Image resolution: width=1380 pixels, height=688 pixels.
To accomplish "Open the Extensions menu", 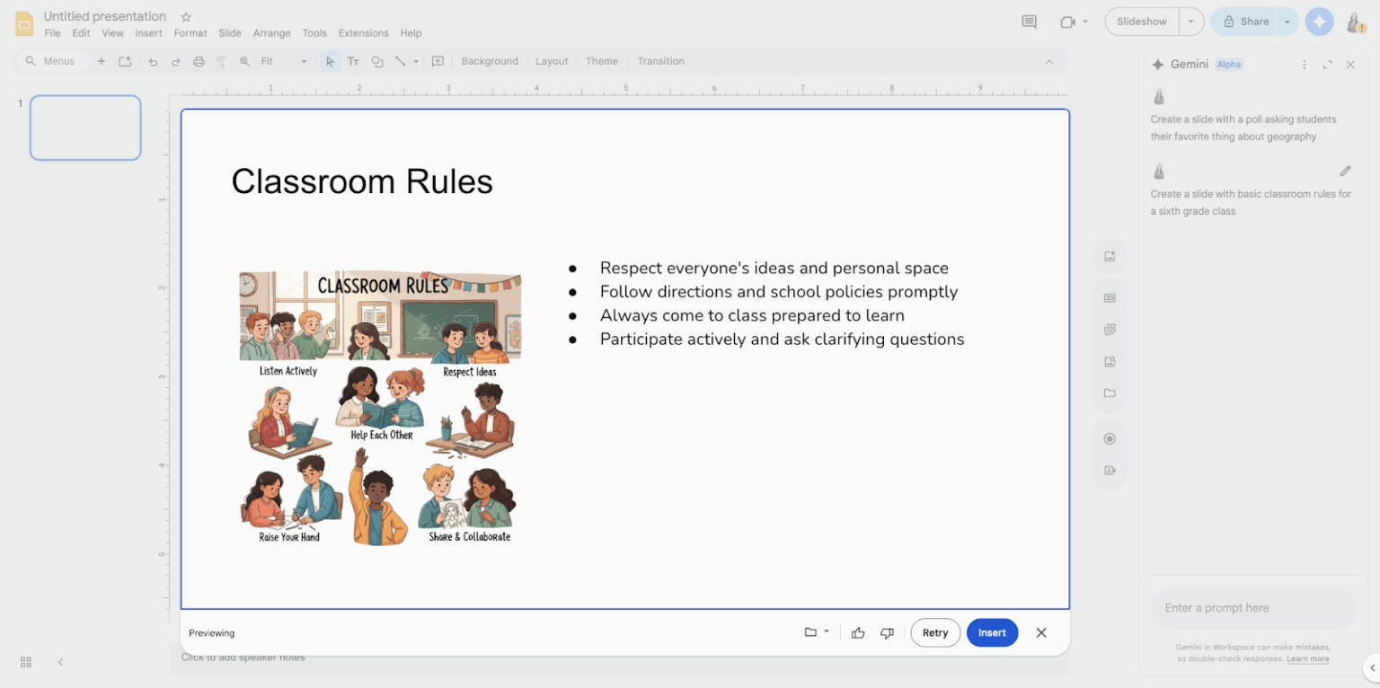I will [363, 32].
